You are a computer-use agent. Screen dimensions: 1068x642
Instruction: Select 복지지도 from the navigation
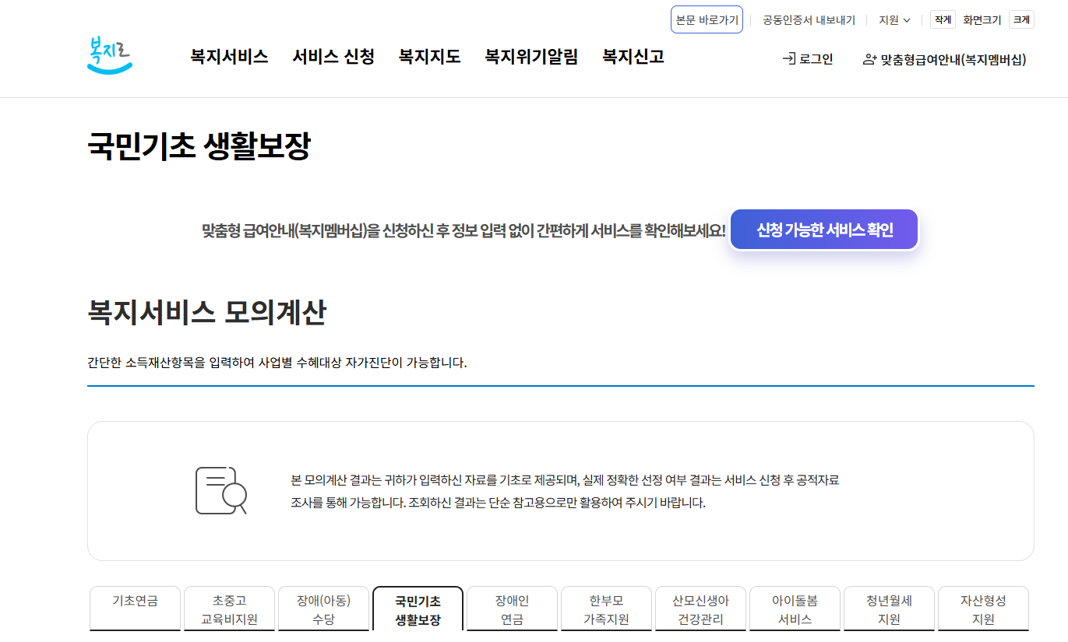428,57
